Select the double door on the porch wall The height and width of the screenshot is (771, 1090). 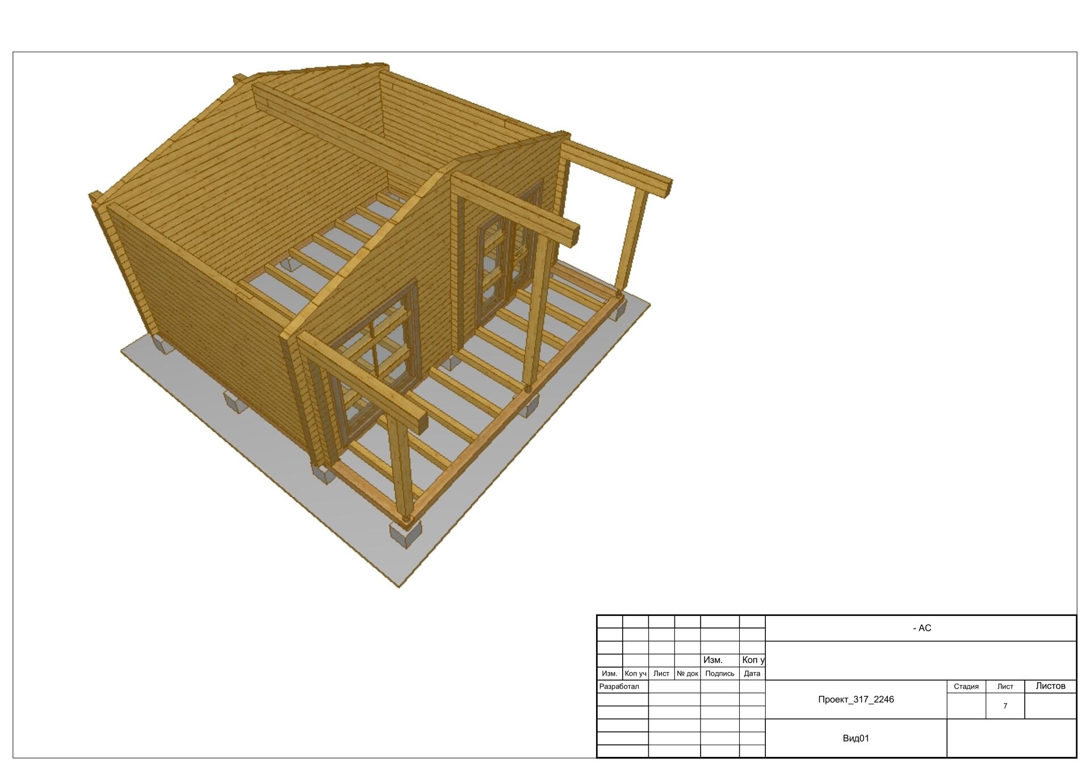[507, 255]
